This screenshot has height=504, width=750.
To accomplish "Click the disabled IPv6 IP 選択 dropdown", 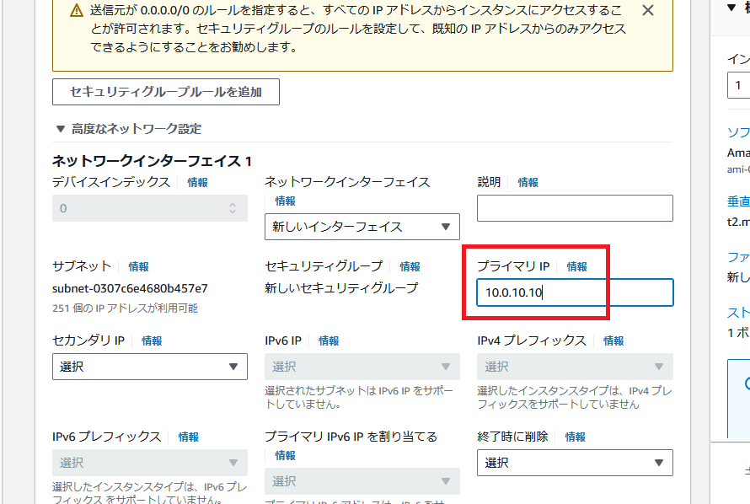I will click(362, 367).
